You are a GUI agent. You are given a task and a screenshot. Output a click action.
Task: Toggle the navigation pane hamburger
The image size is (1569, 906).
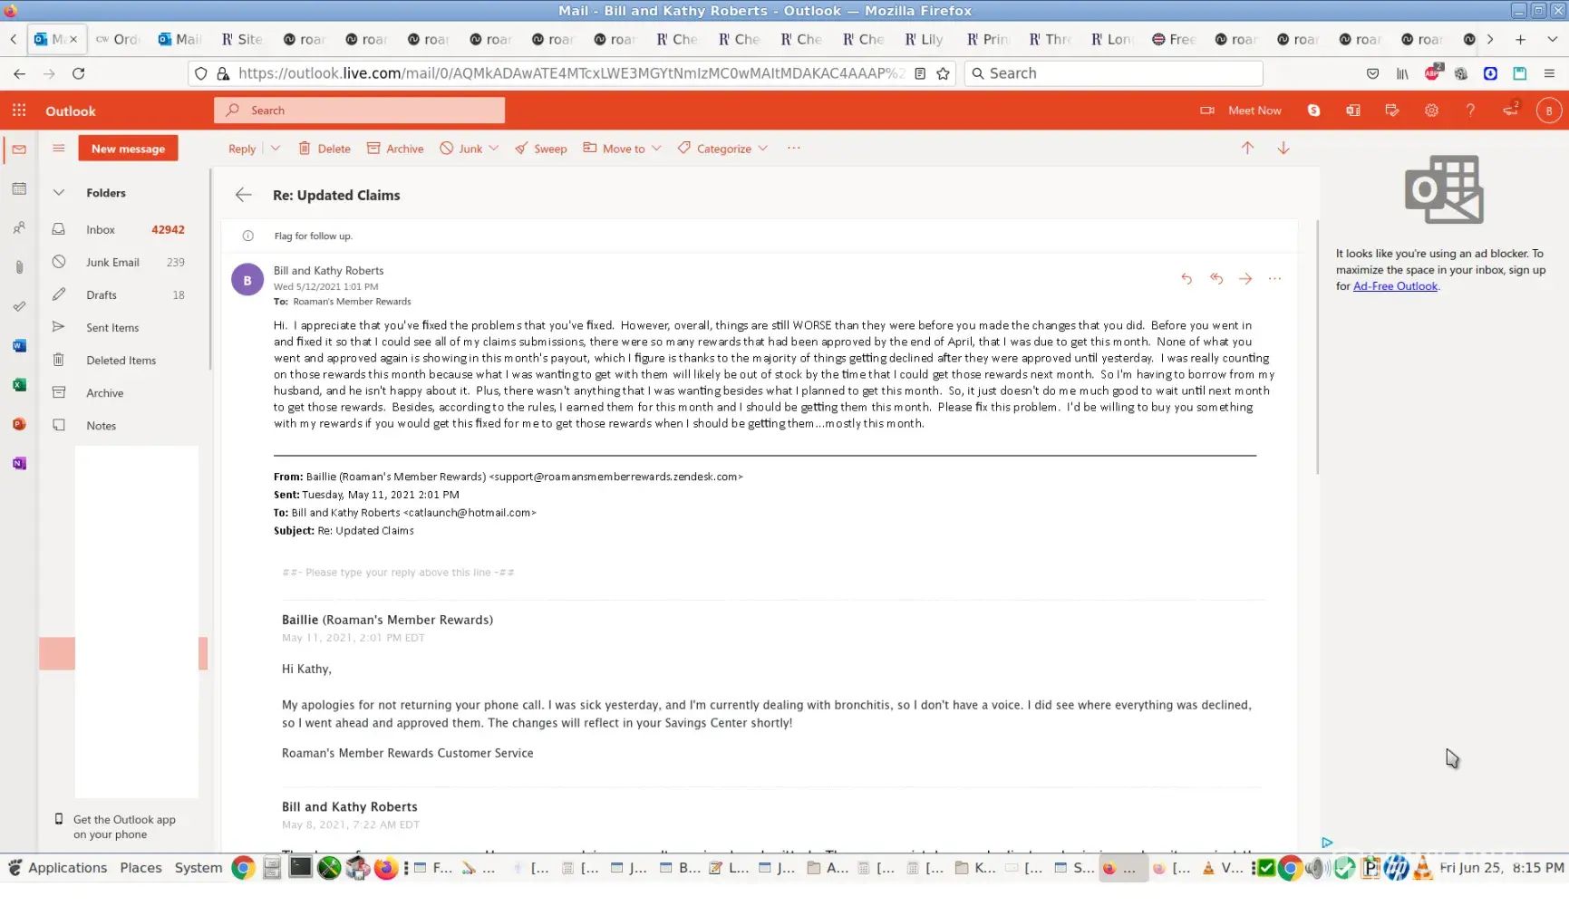coord(59,149)
